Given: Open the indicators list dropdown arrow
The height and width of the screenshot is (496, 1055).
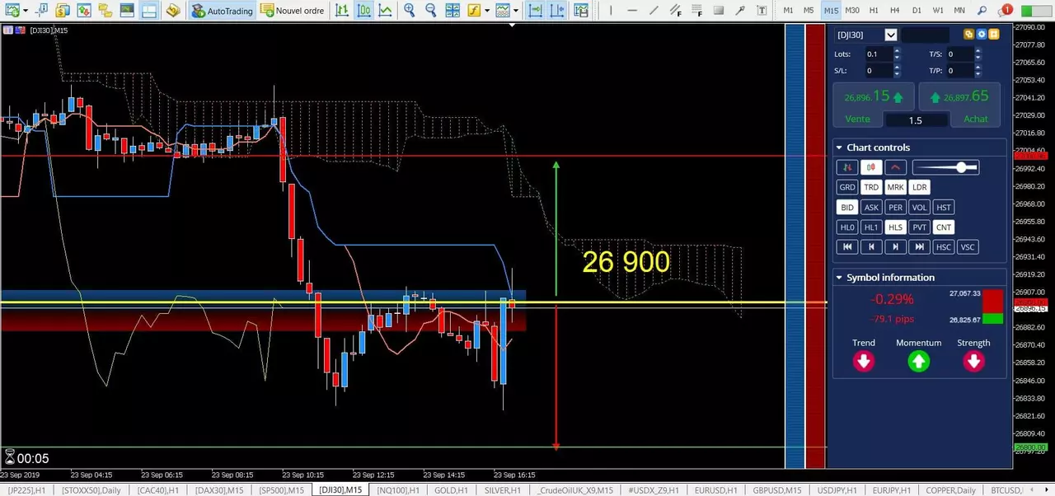Looking at the screenshot, I should tap(487, 11).
